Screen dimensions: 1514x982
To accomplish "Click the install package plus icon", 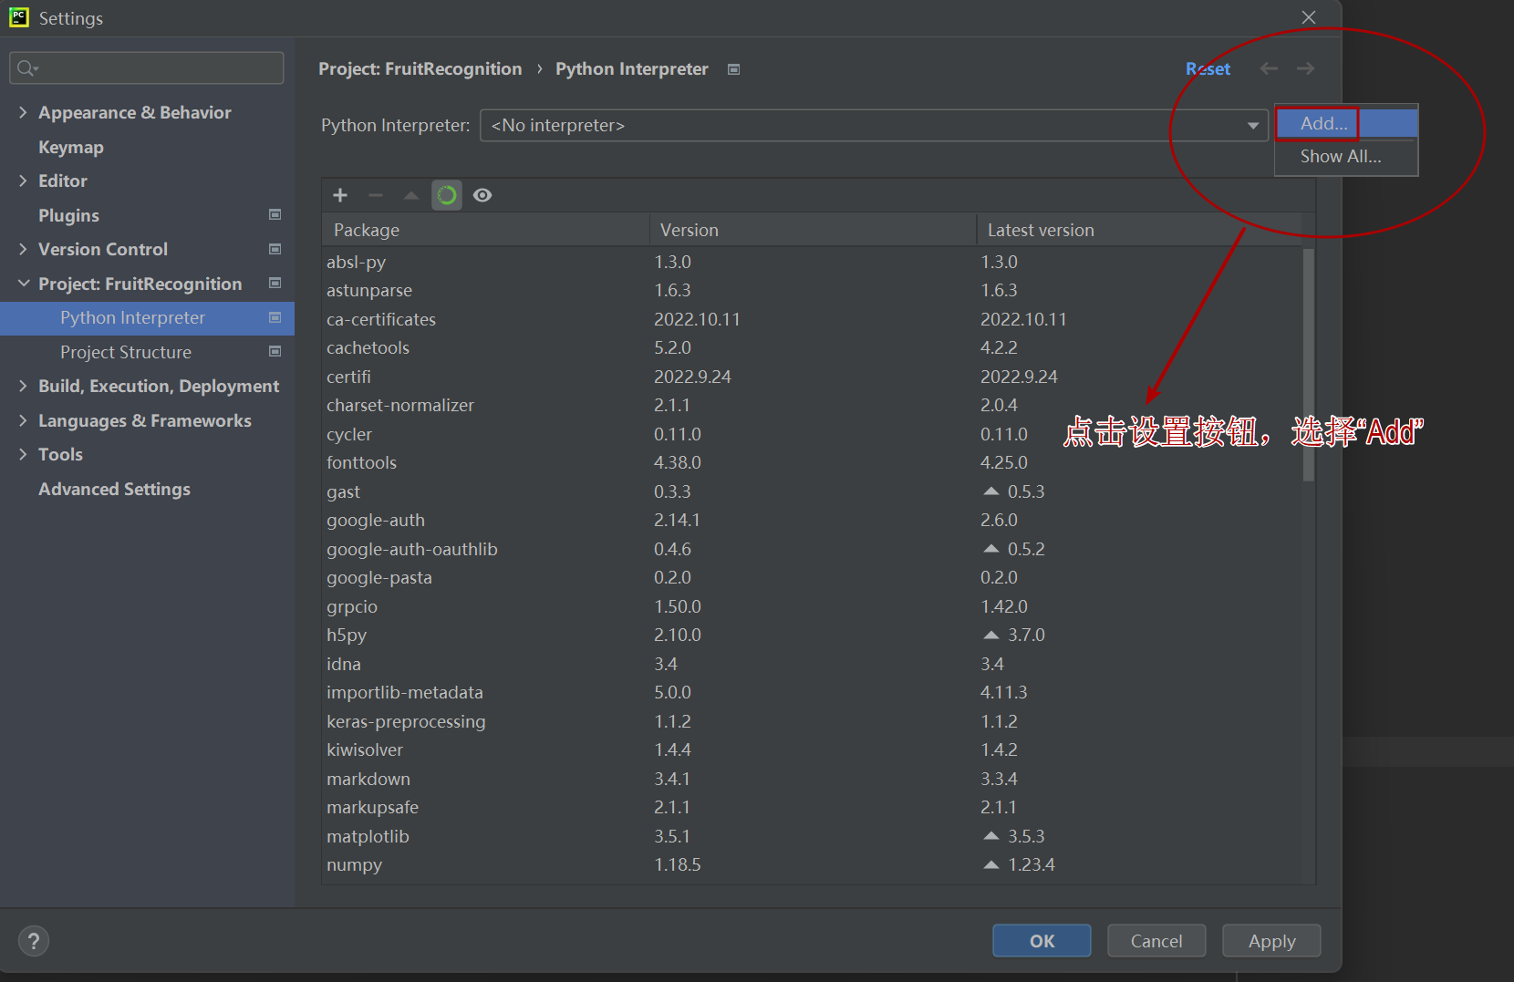I will (340, 195).
